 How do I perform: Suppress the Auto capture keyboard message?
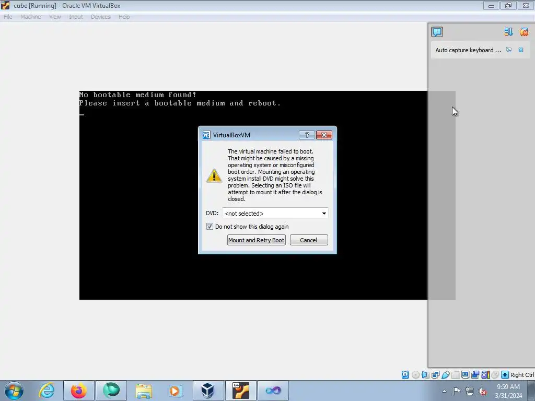pyautogui.click(x=509, y=50)
